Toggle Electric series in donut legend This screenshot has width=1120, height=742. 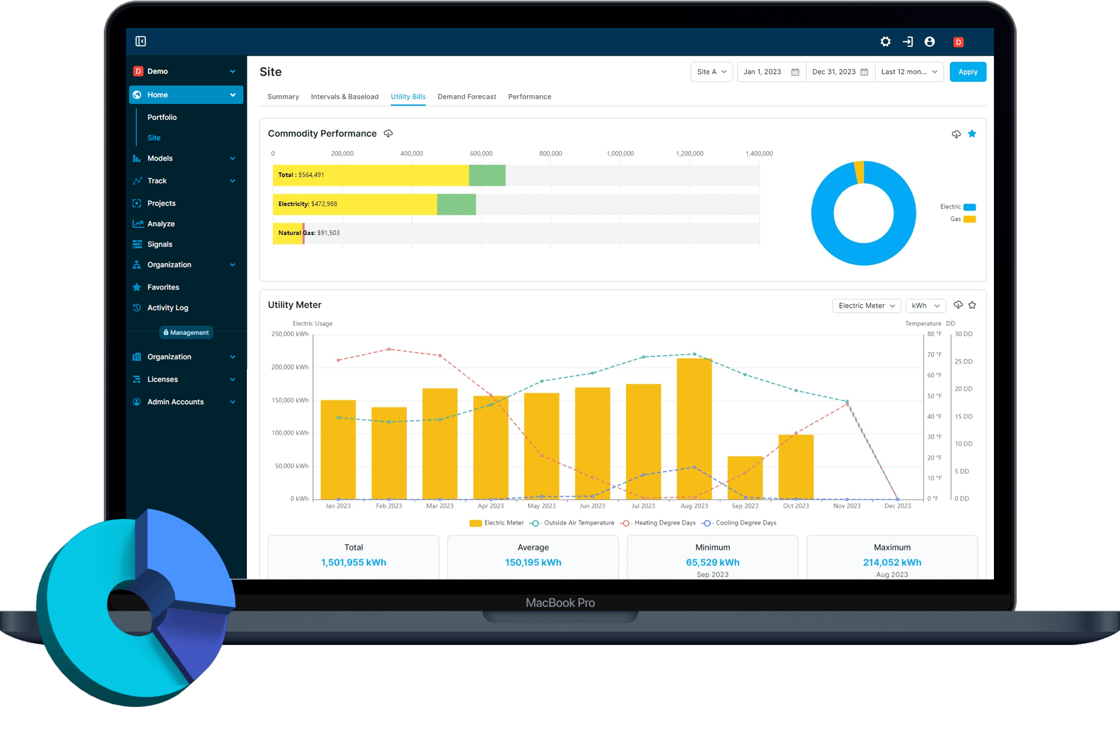tap(958, 207)
